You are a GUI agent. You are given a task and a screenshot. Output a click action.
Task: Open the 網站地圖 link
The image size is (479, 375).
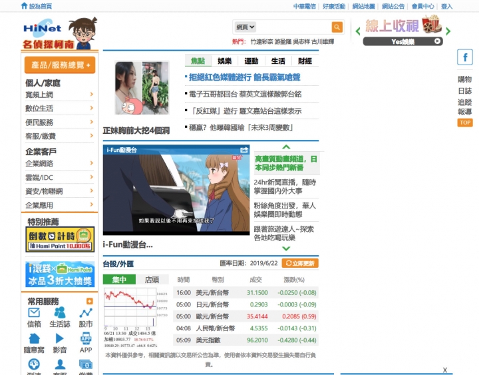pos(363,6)
